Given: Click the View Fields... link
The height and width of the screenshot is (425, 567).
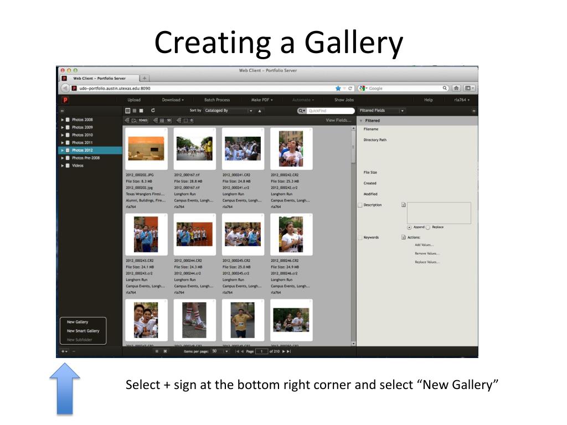Looking at the screenshot, I should click(x=338, y=120).
